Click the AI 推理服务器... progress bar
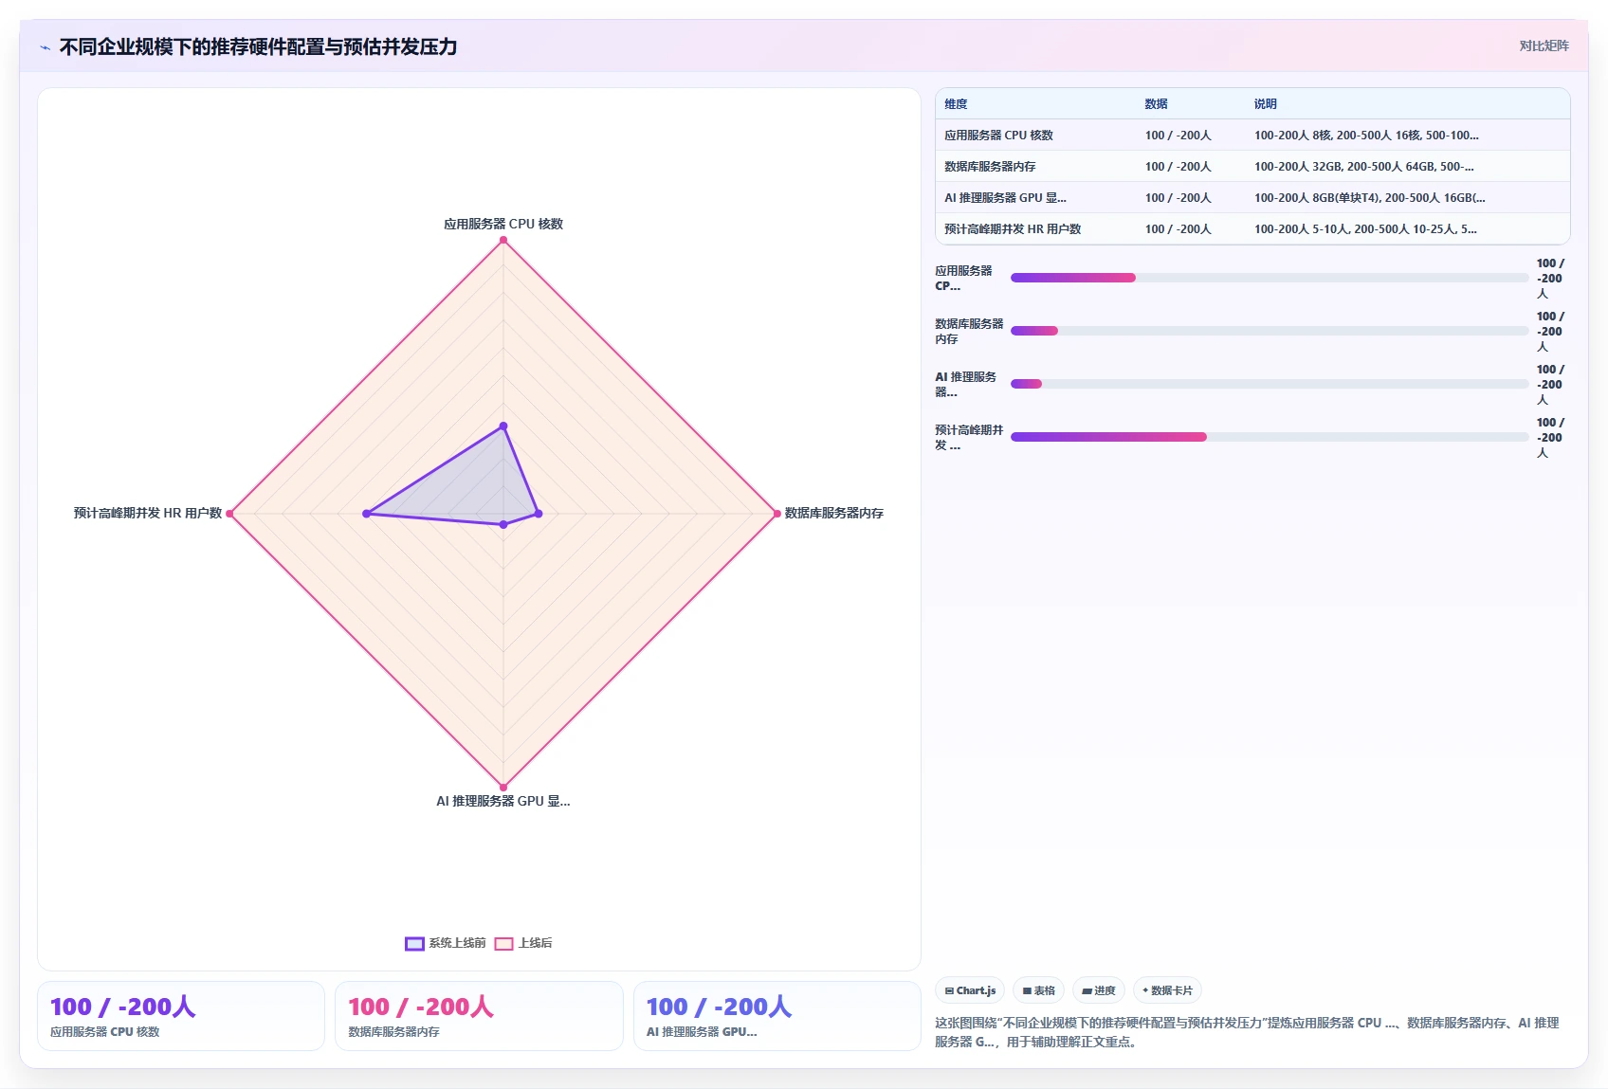1608x1089 pixels. point(1270,384)
